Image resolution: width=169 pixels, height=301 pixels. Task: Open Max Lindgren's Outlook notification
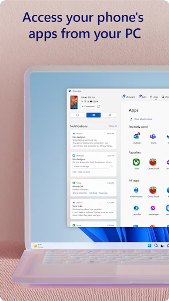click(93, 139)
